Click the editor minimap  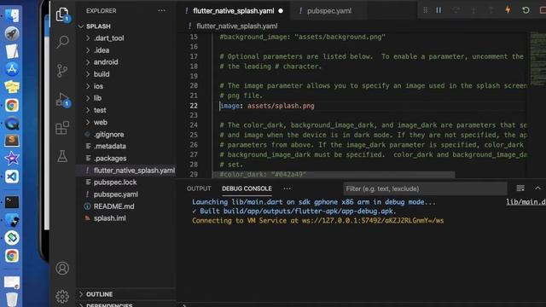538,59
